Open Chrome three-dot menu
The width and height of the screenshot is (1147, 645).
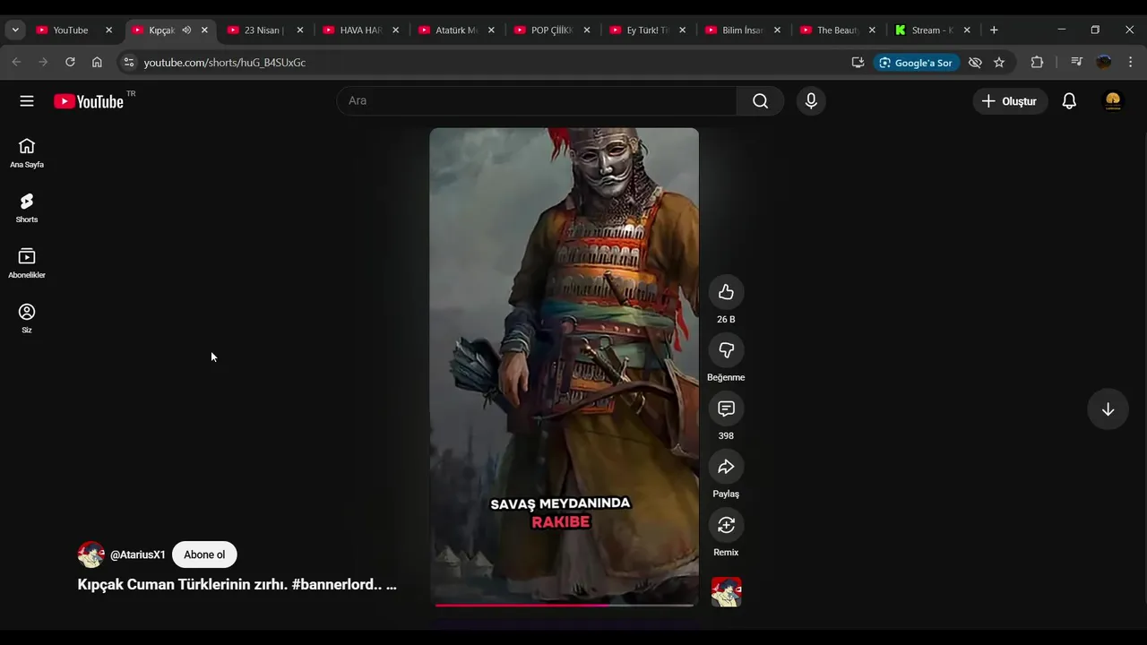(1130, 63)
